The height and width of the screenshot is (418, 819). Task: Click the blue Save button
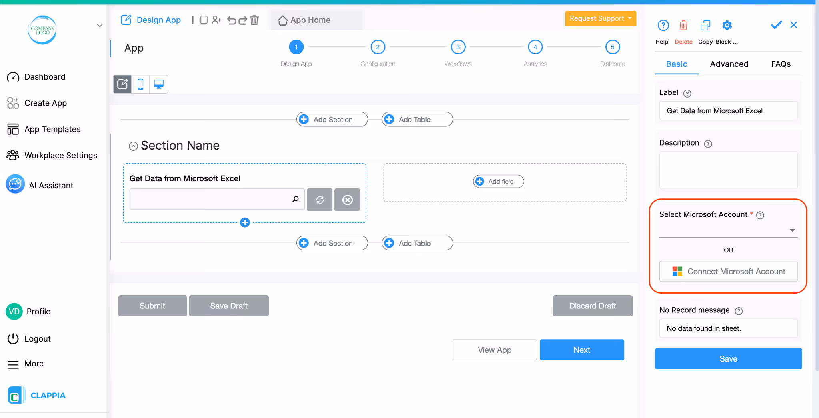click(x=728, y=359)
